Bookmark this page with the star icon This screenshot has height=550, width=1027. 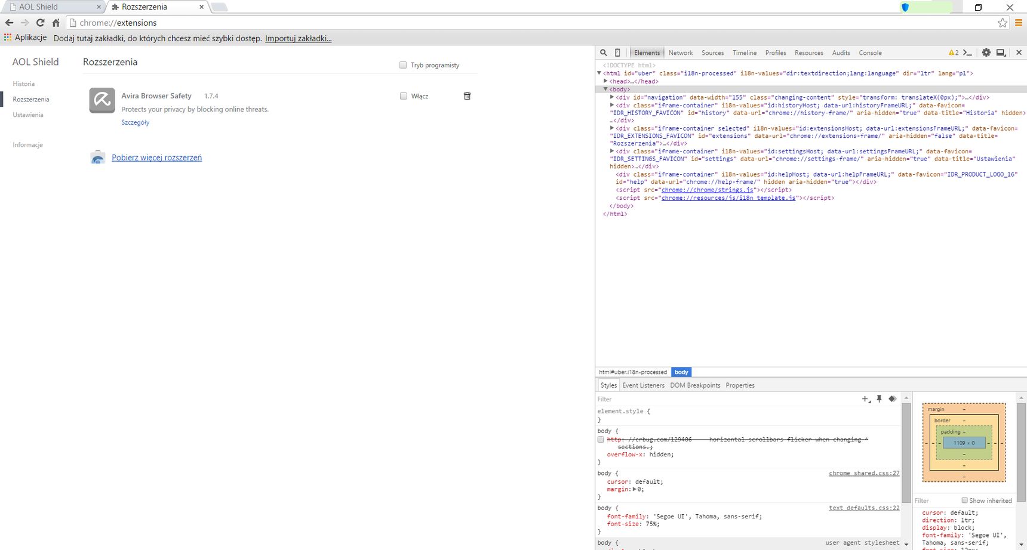1003,23
